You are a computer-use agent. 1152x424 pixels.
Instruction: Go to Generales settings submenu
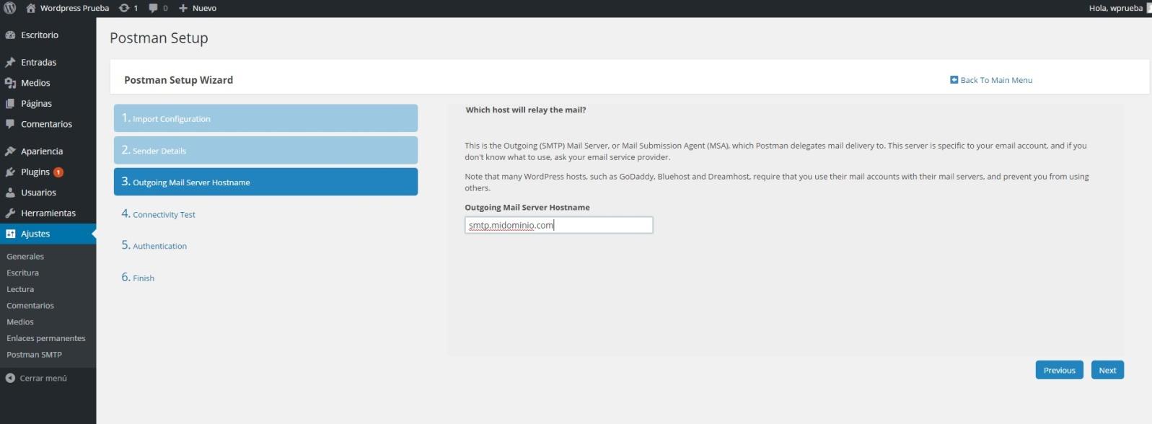(25, 256)
